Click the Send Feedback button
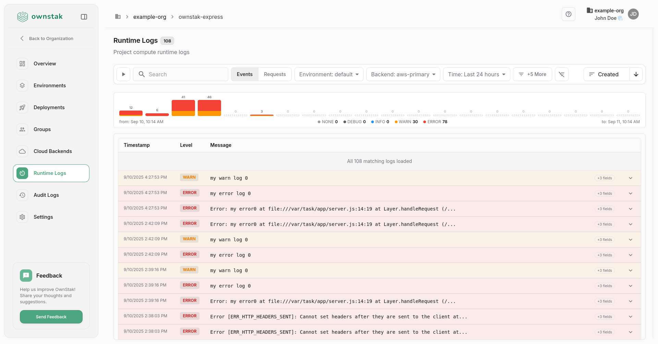Image resolution: width=658 pixels, height=344 pixels. 51,317
